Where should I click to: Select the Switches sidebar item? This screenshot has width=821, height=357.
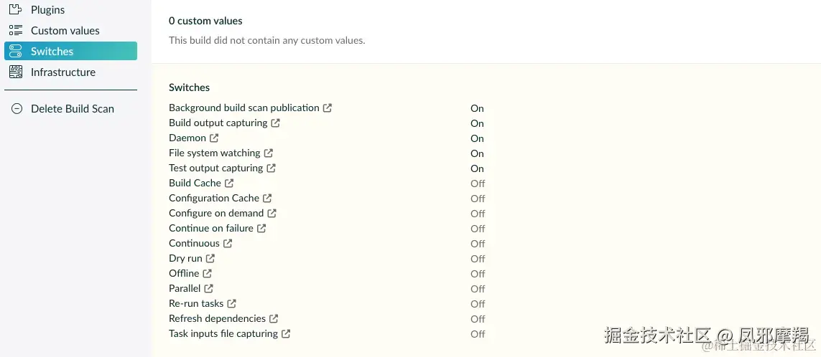[x=70, y=52]
